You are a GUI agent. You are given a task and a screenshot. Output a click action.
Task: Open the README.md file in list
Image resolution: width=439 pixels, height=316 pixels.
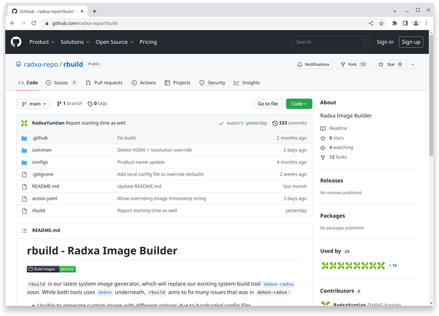(46, 186)
